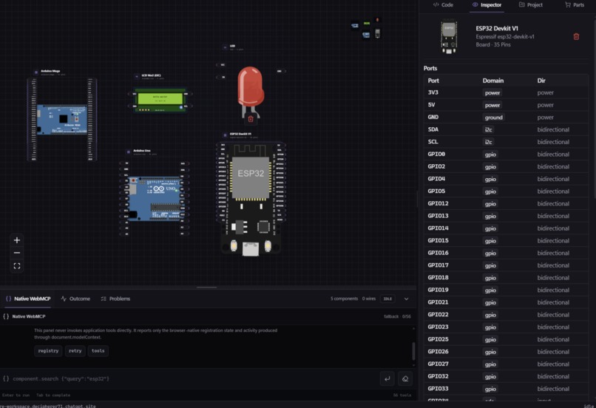Click the registry button
596x408 pixels.
tap(48, 350)
